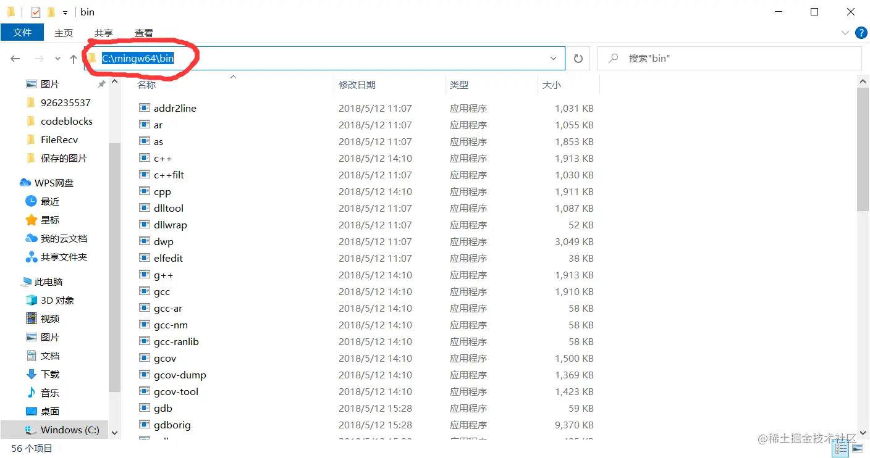Click the New Folder icon in the title bar
The width and height of the screenshot is (870, 458).
(x=51, y=12)
